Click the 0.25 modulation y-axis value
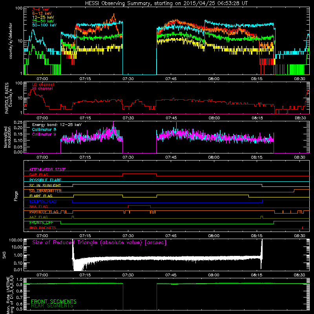The height and width of the screenshot is (314, 314). click(x=18, y=122)
